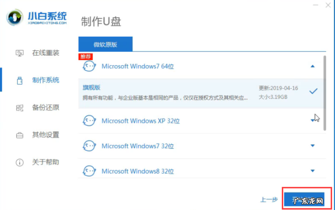
Task: Collapse the Microsoft Windows7 64位 list
Action: click(x=313, y=66)
